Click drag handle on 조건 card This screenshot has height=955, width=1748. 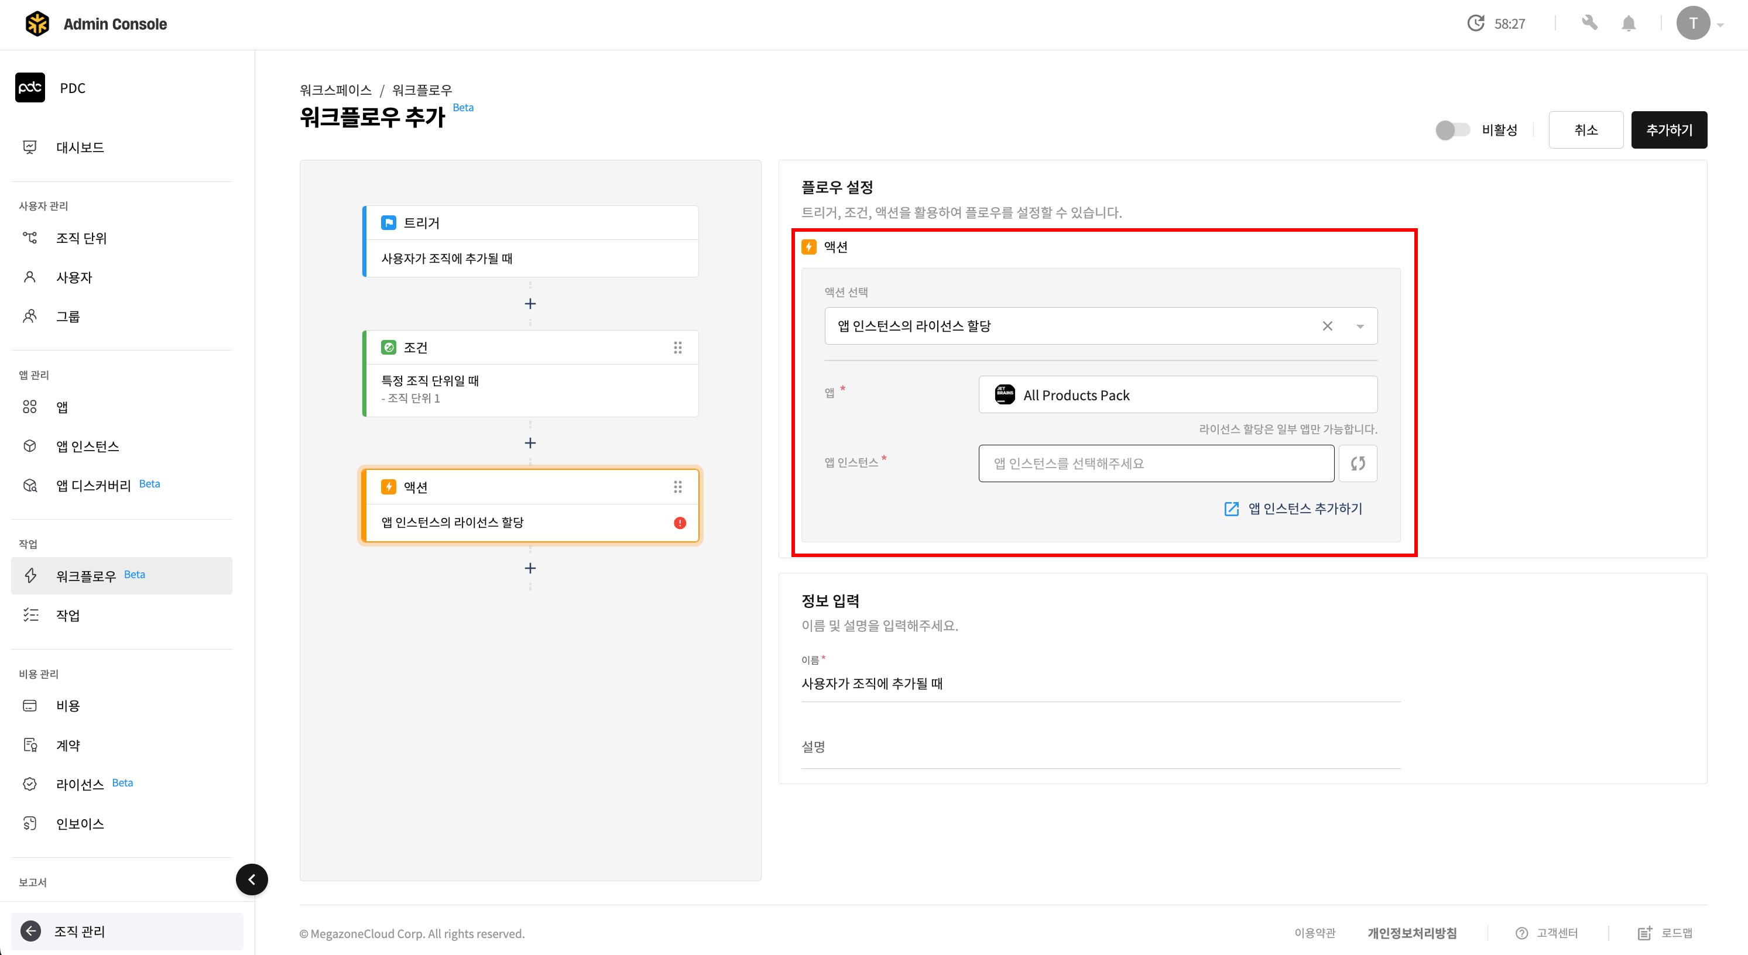pos(677,347)
